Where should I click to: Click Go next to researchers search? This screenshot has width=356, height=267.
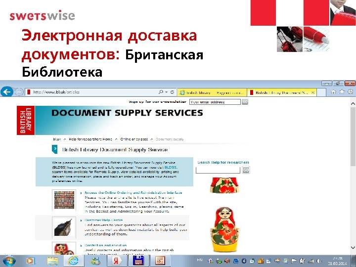(x=246, y=170)
